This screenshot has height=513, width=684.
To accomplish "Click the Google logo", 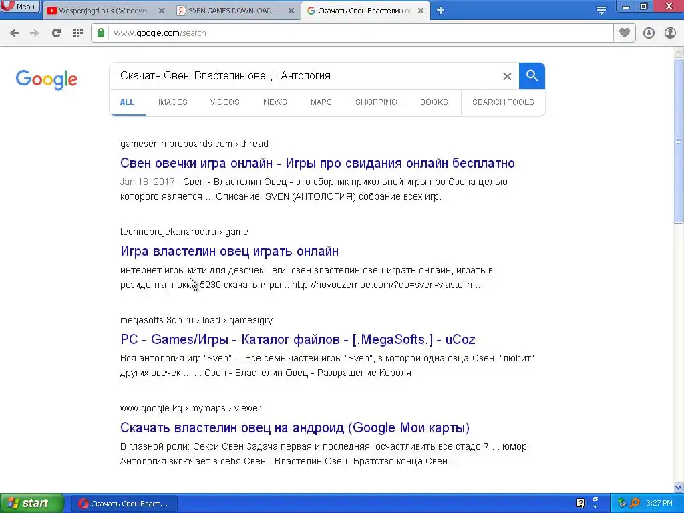I will coord(46,80).
